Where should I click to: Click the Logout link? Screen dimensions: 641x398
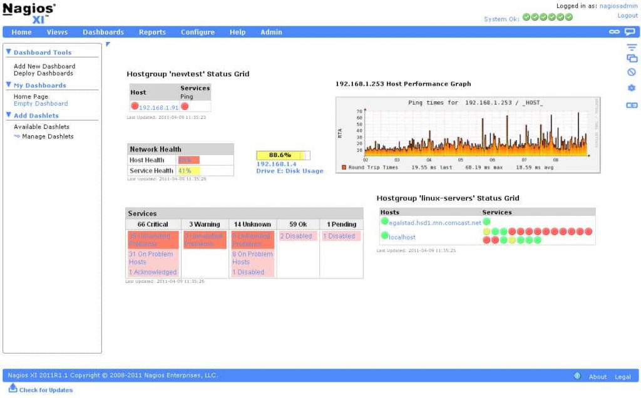click(627, 16)
